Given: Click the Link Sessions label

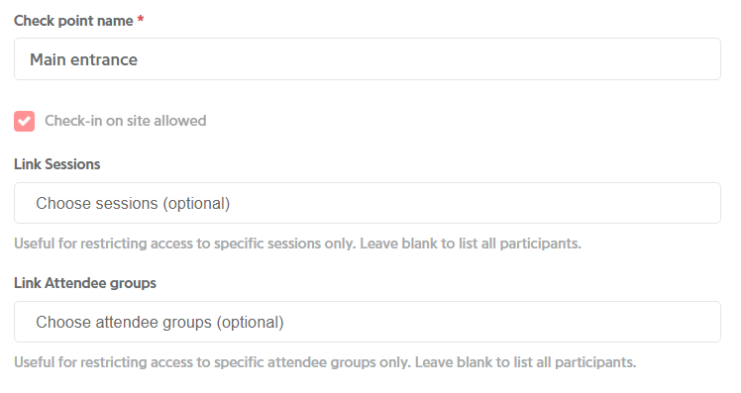Looking at the screenshot, I should point(56,164).
